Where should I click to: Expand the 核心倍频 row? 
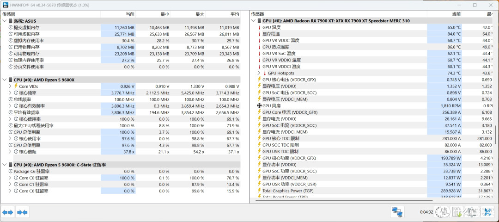coord(10,152)
